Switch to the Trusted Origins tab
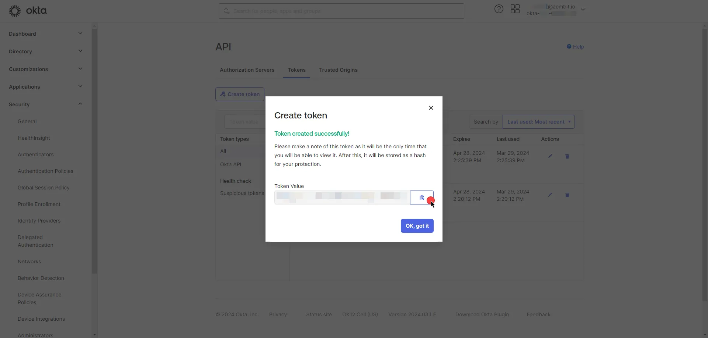This screenshot has width=708, height=338. 339,70
